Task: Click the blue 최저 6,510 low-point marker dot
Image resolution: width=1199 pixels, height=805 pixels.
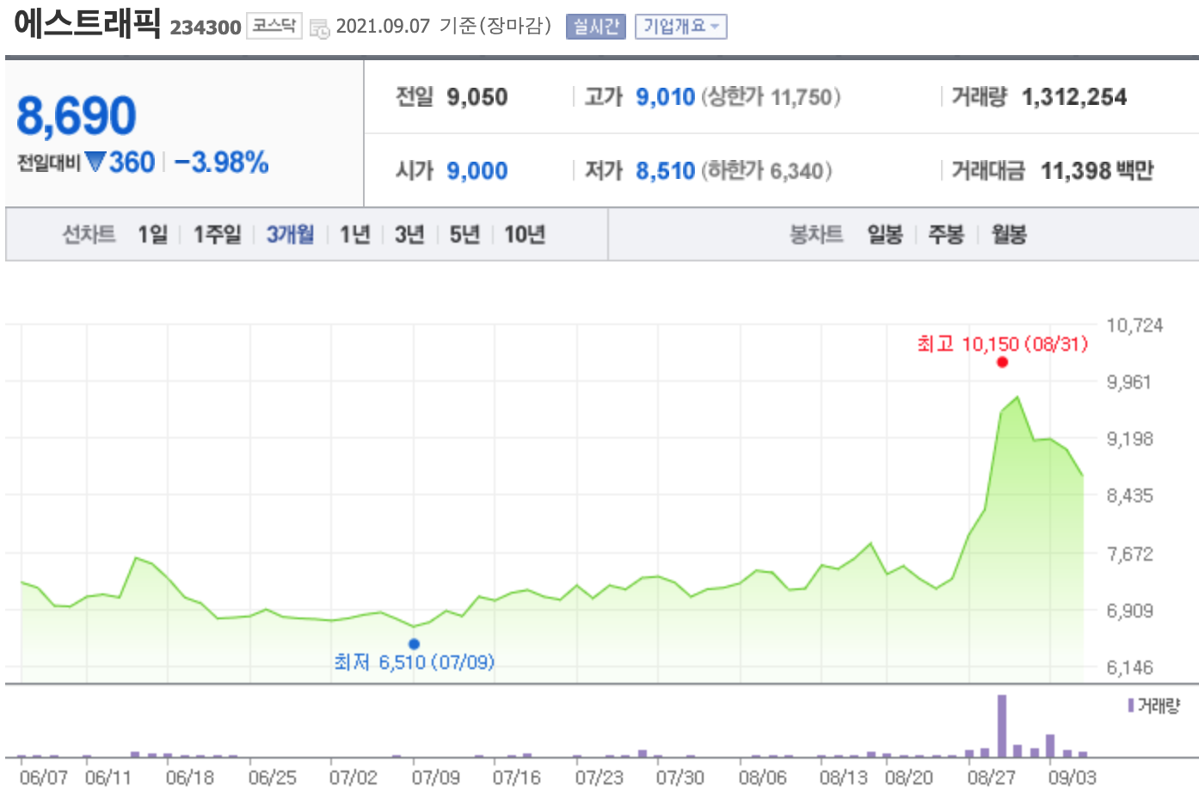Action: point(414,644)
